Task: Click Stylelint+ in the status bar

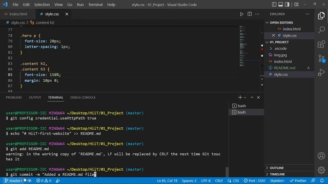Action: click(277, 180)
